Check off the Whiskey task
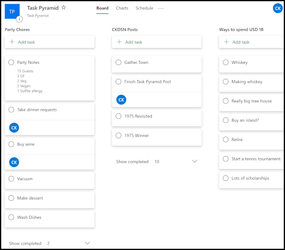The height and width of the screenshot is (250, 285). pos(226,63)
